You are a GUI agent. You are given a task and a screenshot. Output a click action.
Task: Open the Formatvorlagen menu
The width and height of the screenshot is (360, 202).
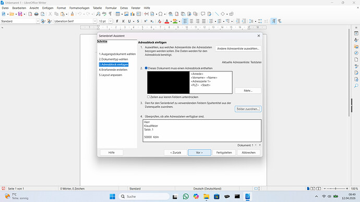tap(79, 8)
